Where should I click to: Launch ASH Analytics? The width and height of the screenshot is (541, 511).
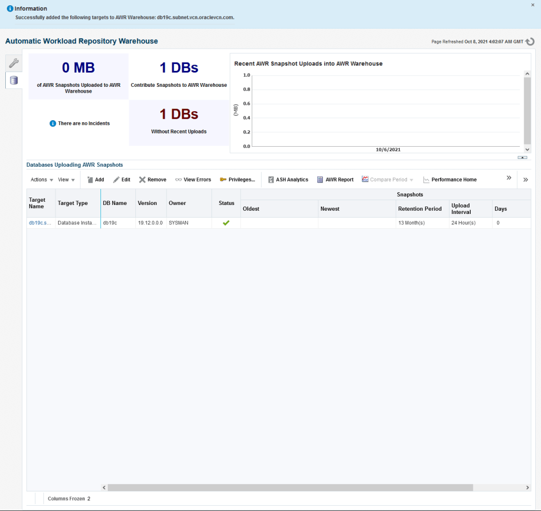(288, 180)
